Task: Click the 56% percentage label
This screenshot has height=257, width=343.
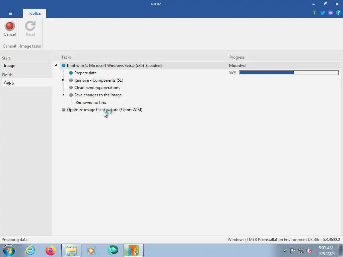Action: (232, 73)
